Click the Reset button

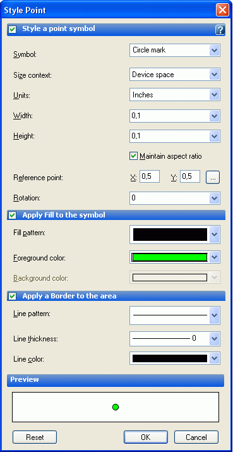[x=35, y=437]
